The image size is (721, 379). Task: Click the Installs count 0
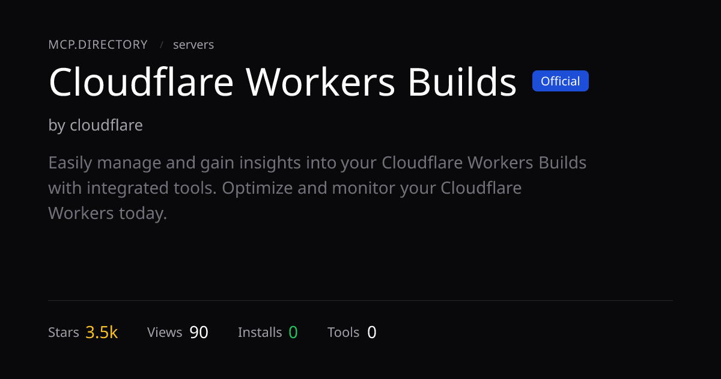293,332
